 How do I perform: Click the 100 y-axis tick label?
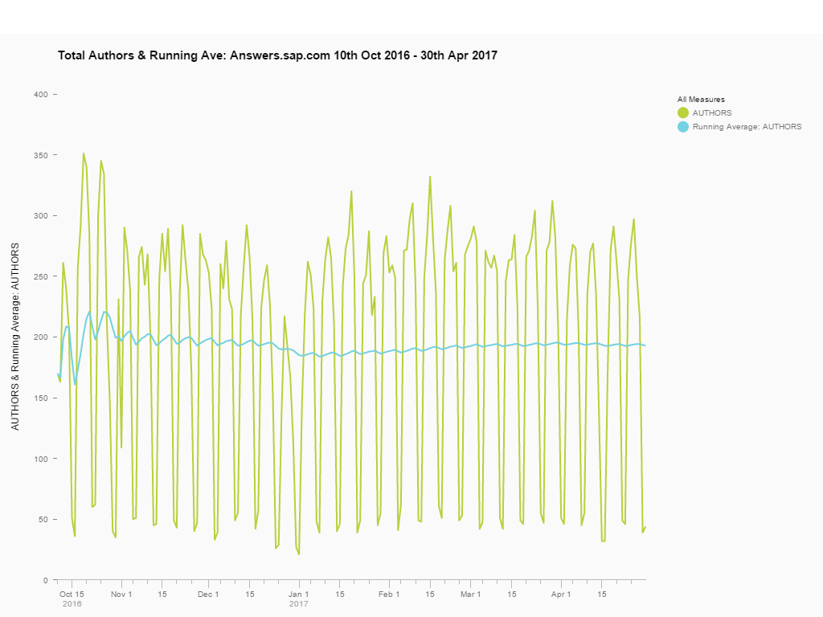(40, 459)
